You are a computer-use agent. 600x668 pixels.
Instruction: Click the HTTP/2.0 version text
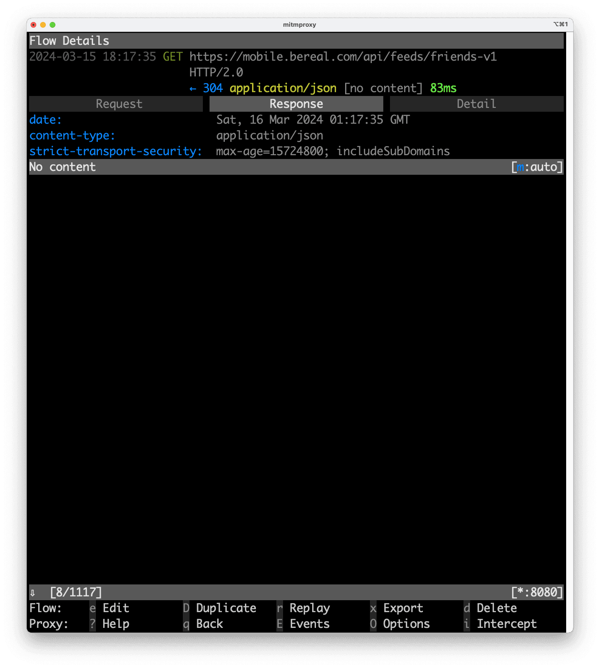point(216,72)
